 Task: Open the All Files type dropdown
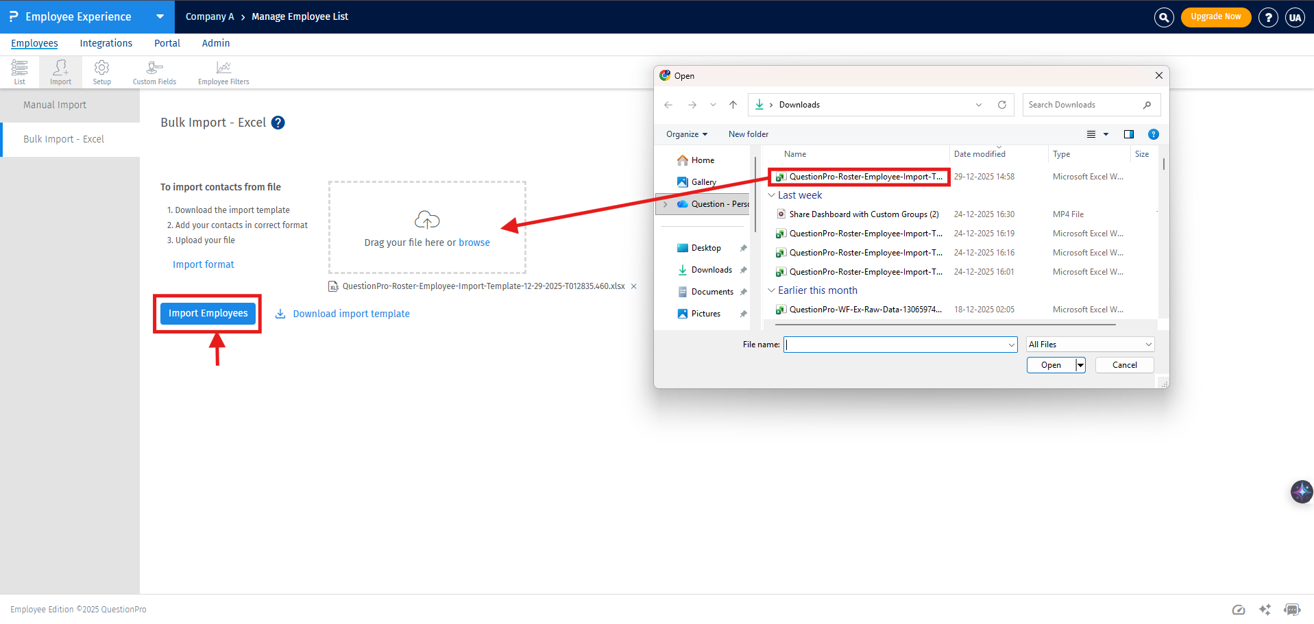[x=1091, y=345]
